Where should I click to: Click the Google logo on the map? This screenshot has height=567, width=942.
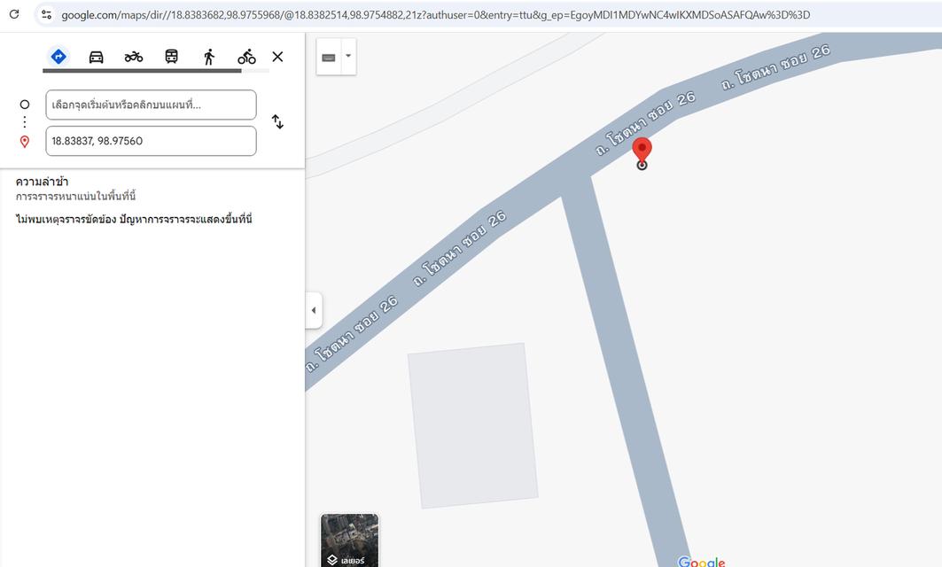[702, 561]
